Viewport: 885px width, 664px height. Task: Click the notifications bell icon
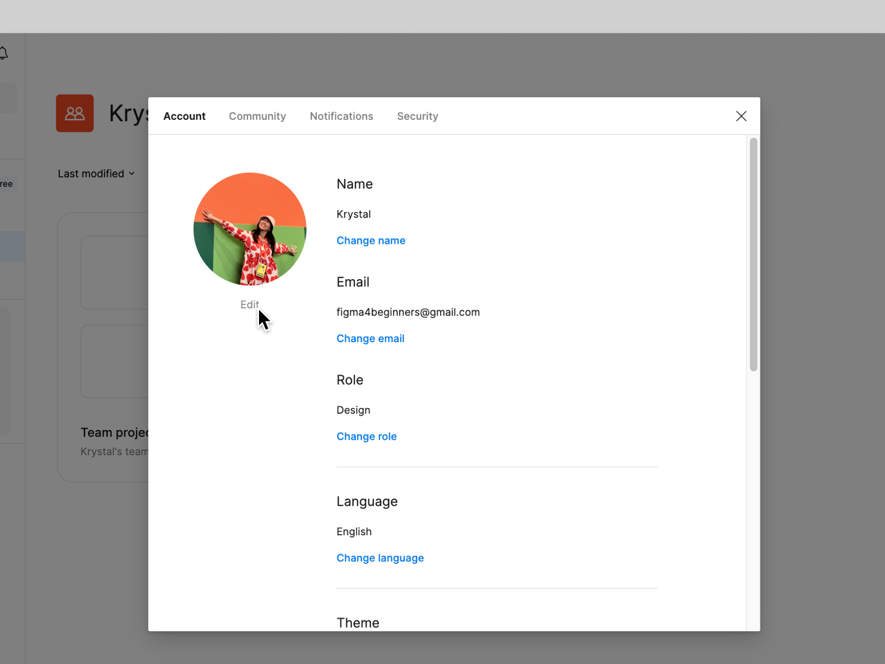[4, 53]
